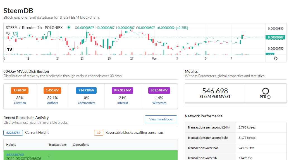Open the Curation distribution link

[x=20, y=103]
